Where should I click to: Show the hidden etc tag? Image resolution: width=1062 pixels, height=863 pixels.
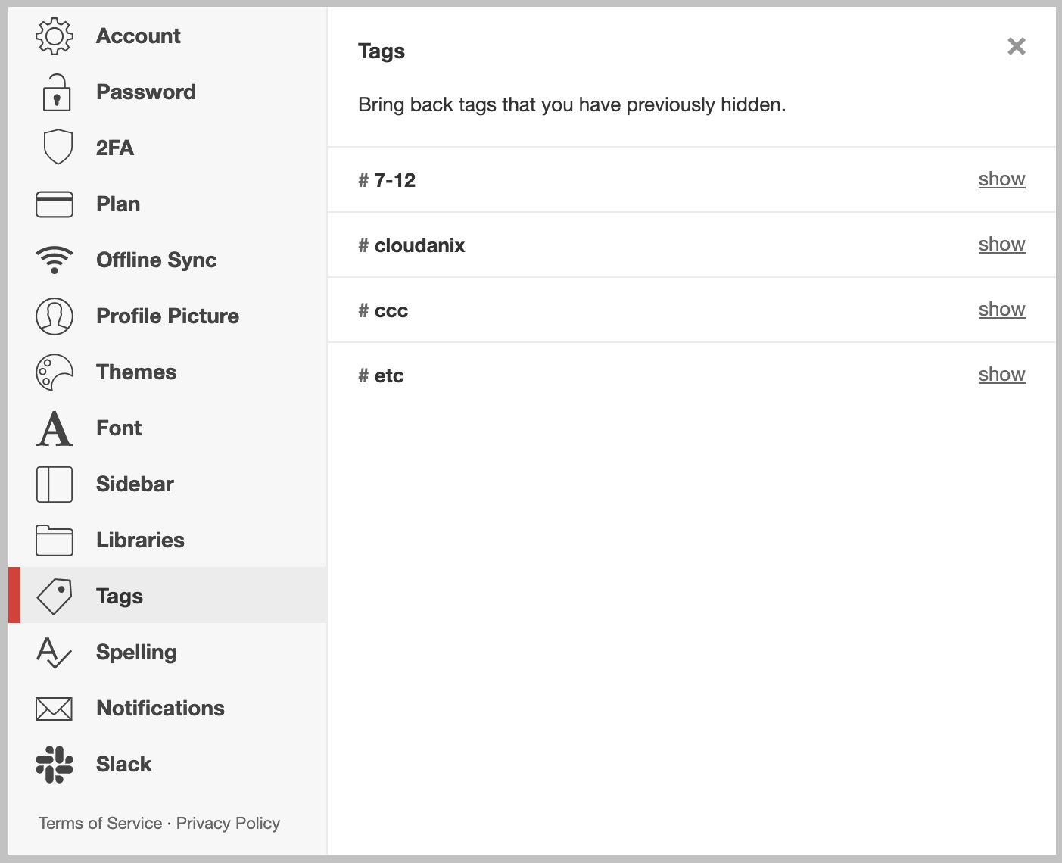(1001, 375)
